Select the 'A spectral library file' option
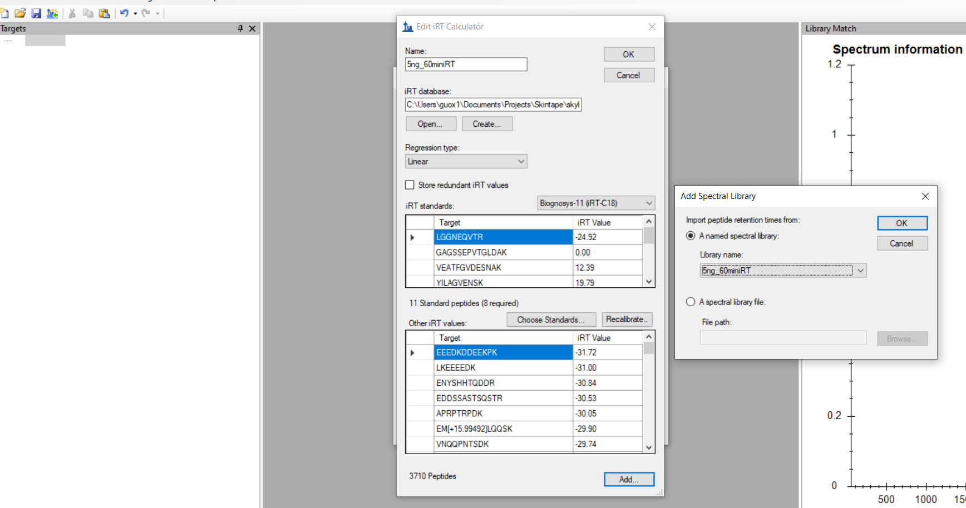The width and height of the screenshot is (966, 508). click(x=691, y=302)
